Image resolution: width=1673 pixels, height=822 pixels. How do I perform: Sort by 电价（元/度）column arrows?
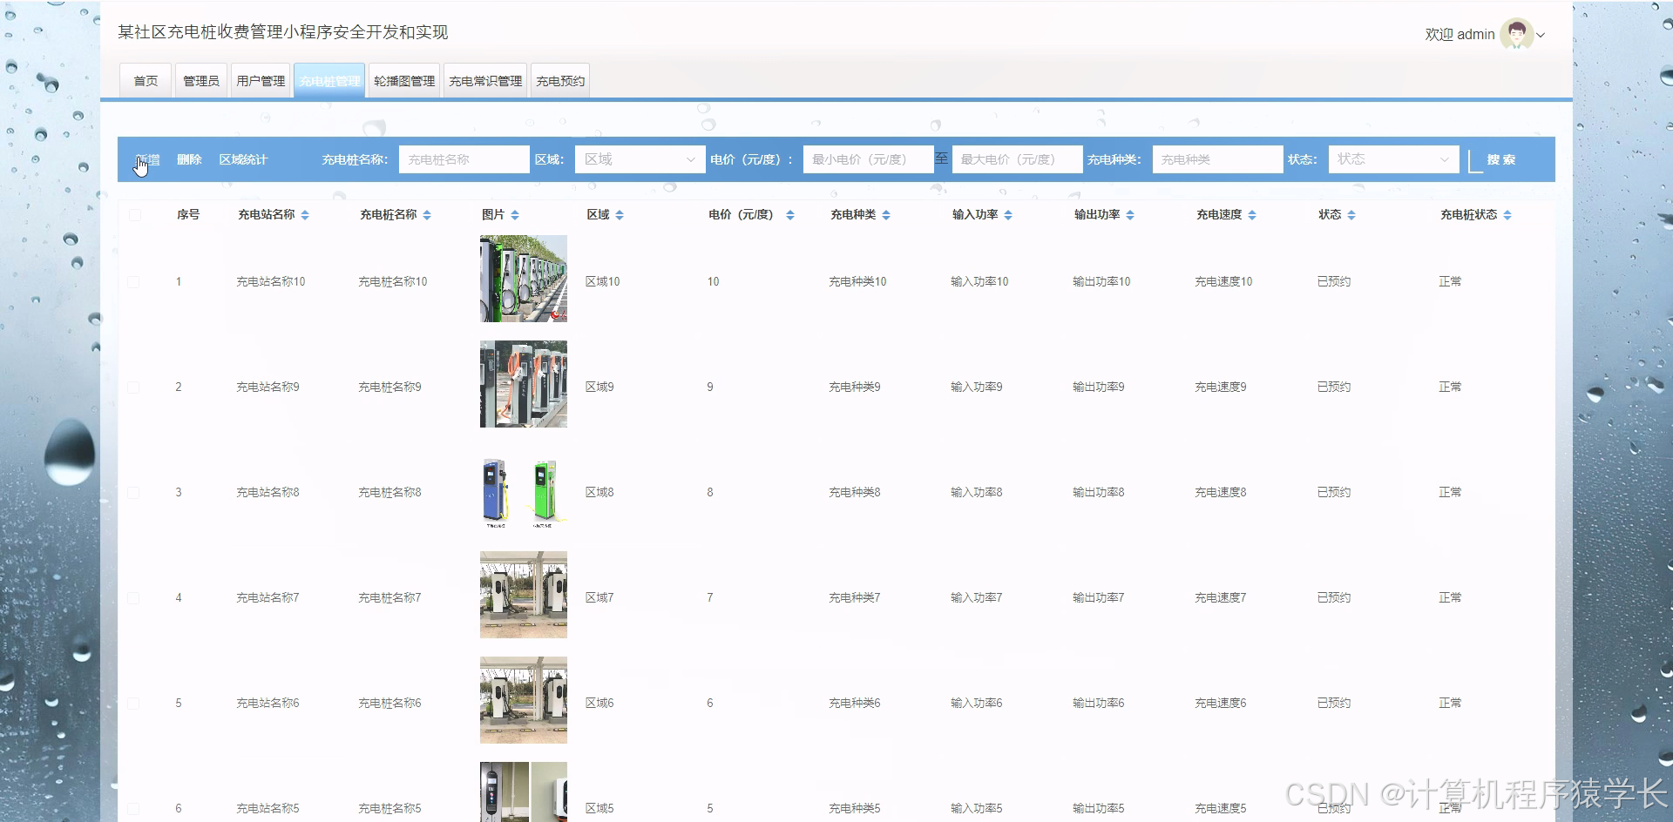click(x=790, y=215)
